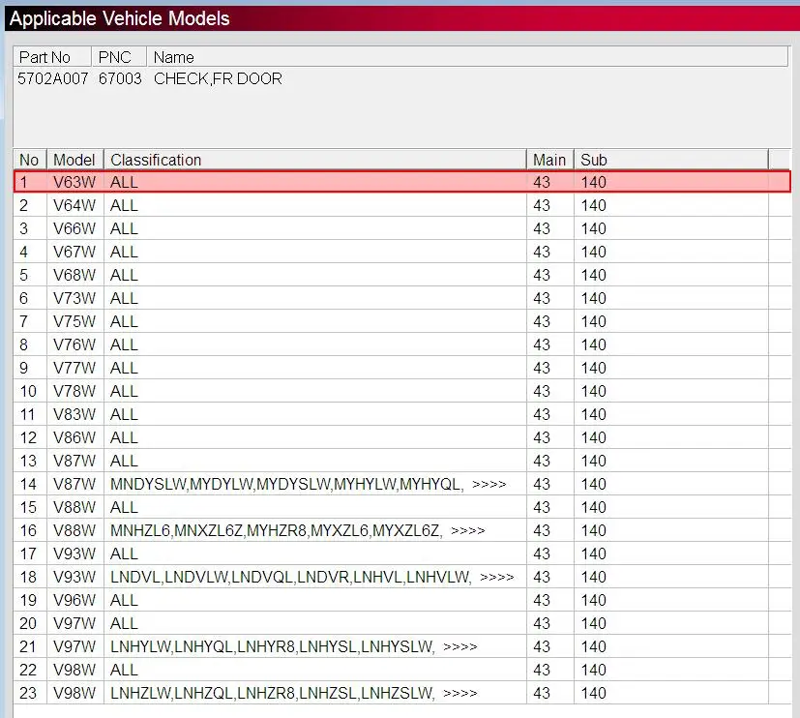
Task: Click the Part No column header
Action: point(52,57)
